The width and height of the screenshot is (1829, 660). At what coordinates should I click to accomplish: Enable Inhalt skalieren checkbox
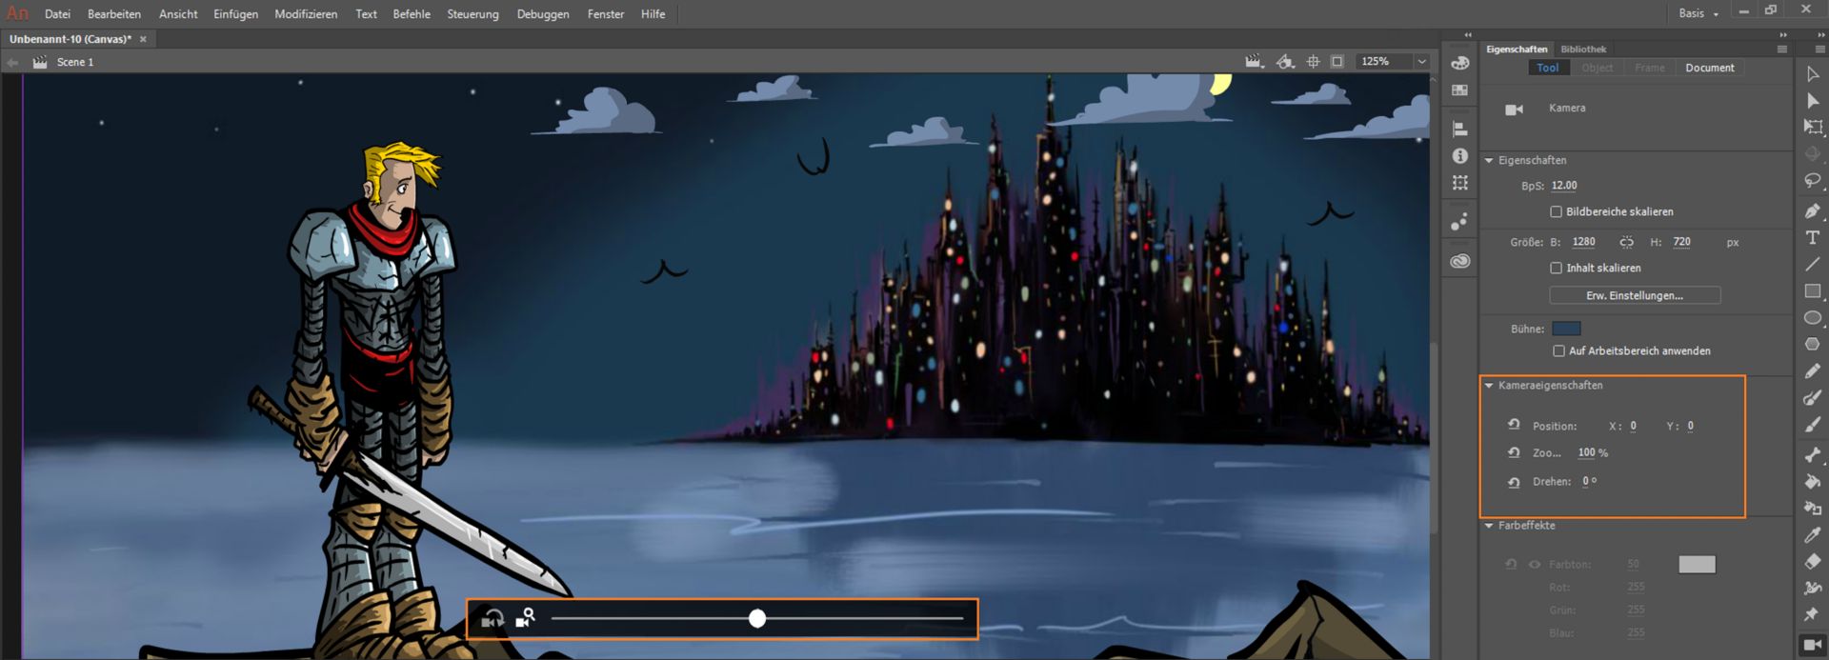[x=1556, y=268]
